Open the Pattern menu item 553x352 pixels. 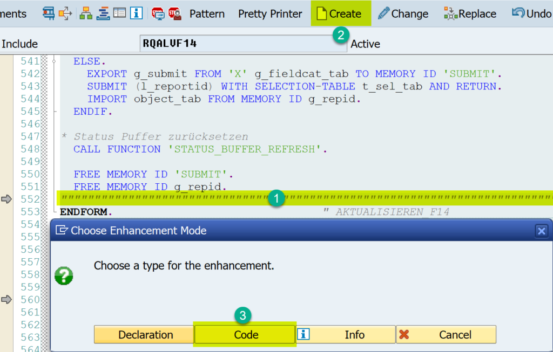tap(207, 13)
